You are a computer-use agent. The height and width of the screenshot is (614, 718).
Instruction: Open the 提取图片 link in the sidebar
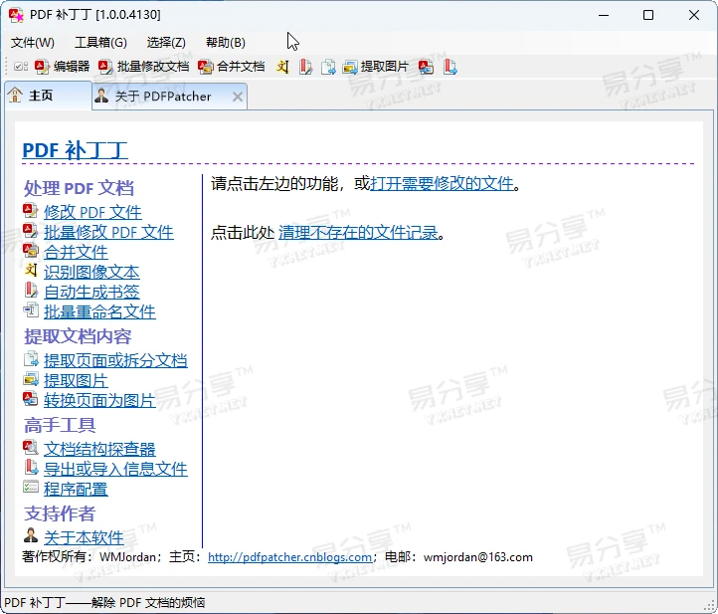pos(76,381)
